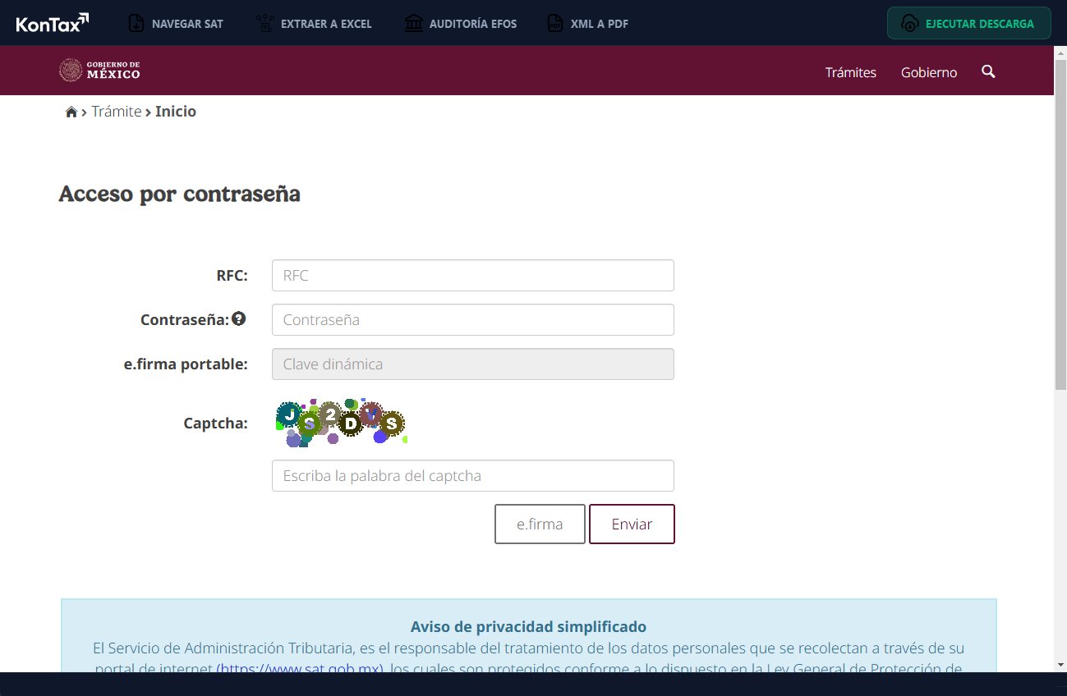Open the Contraseña help question mark
Viewport: 1067px width, 696px height.
click(238, 318)
